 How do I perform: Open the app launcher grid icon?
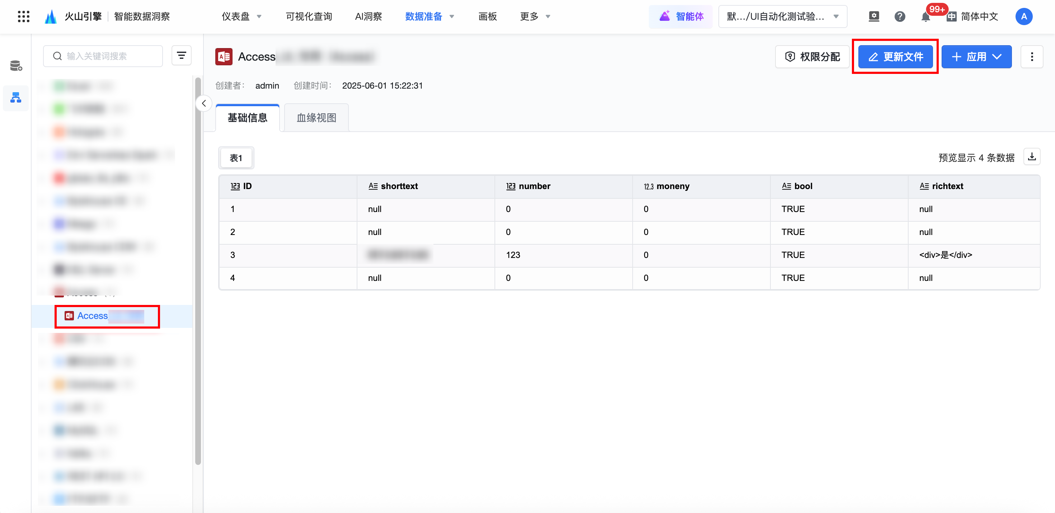pyautogui.click(x=23, y=17)
